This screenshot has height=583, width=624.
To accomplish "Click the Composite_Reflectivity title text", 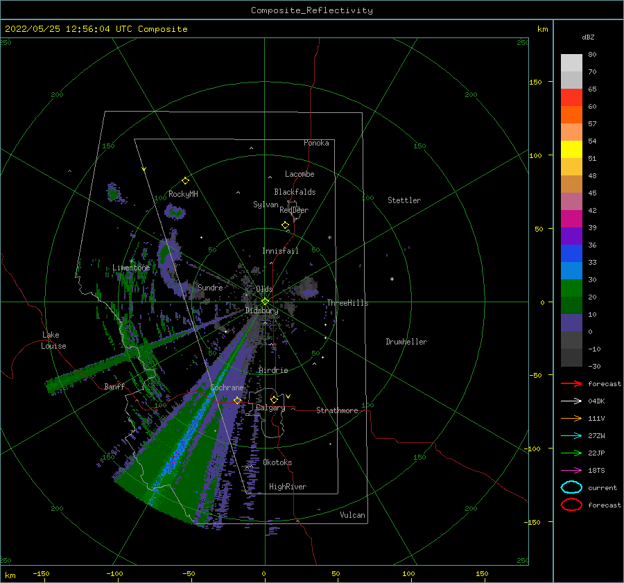I will [x=312, y=10].
